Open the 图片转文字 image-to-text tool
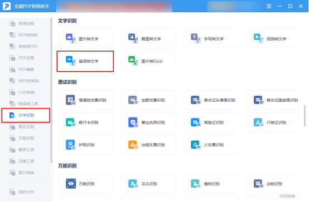Screen dimensions: 309x202 click(85, 39)
